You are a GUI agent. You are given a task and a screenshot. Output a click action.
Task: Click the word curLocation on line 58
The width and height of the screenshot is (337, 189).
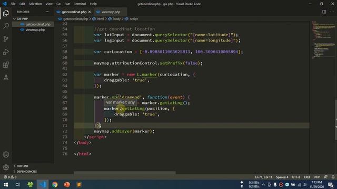[118, 51]
